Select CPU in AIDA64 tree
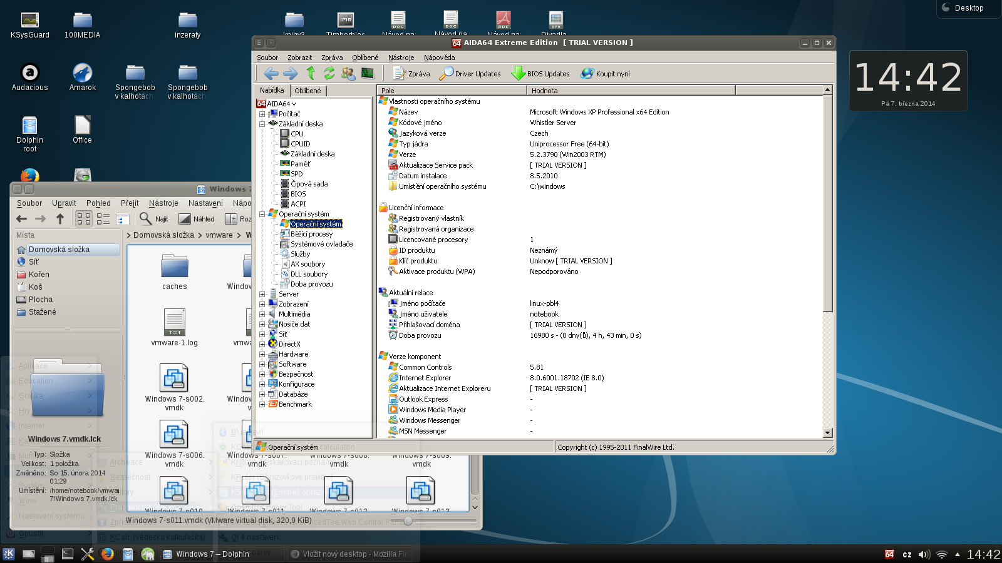Screen dimensions: 1002x563 click(x=297, y=134)
